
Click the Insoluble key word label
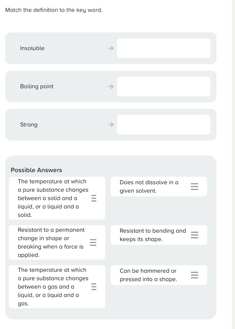32,48
